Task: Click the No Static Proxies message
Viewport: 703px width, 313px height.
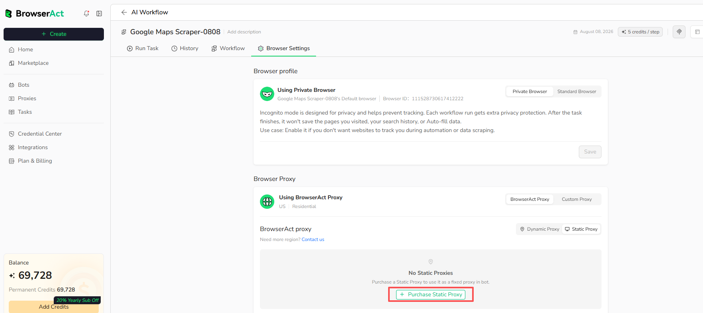Action: (431, 273)
